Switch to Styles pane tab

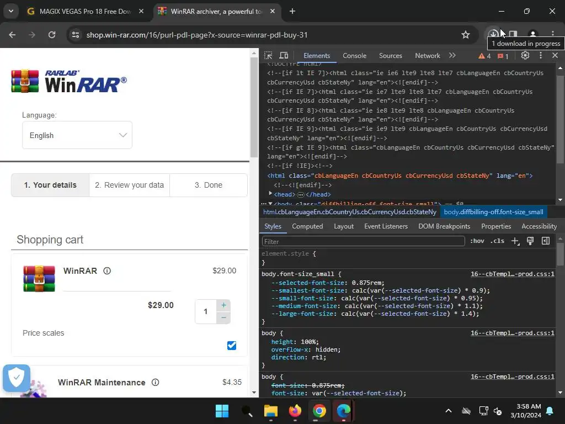coord(273,226)
